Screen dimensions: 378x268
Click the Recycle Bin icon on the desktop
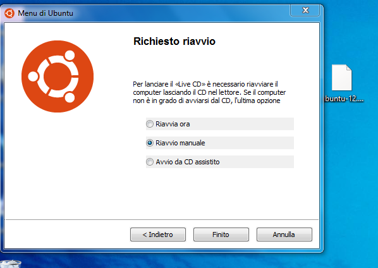[10, 264]
